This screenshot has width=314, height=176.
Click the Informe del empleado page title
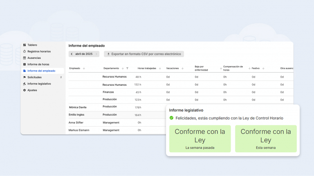[x=87, y=46]
